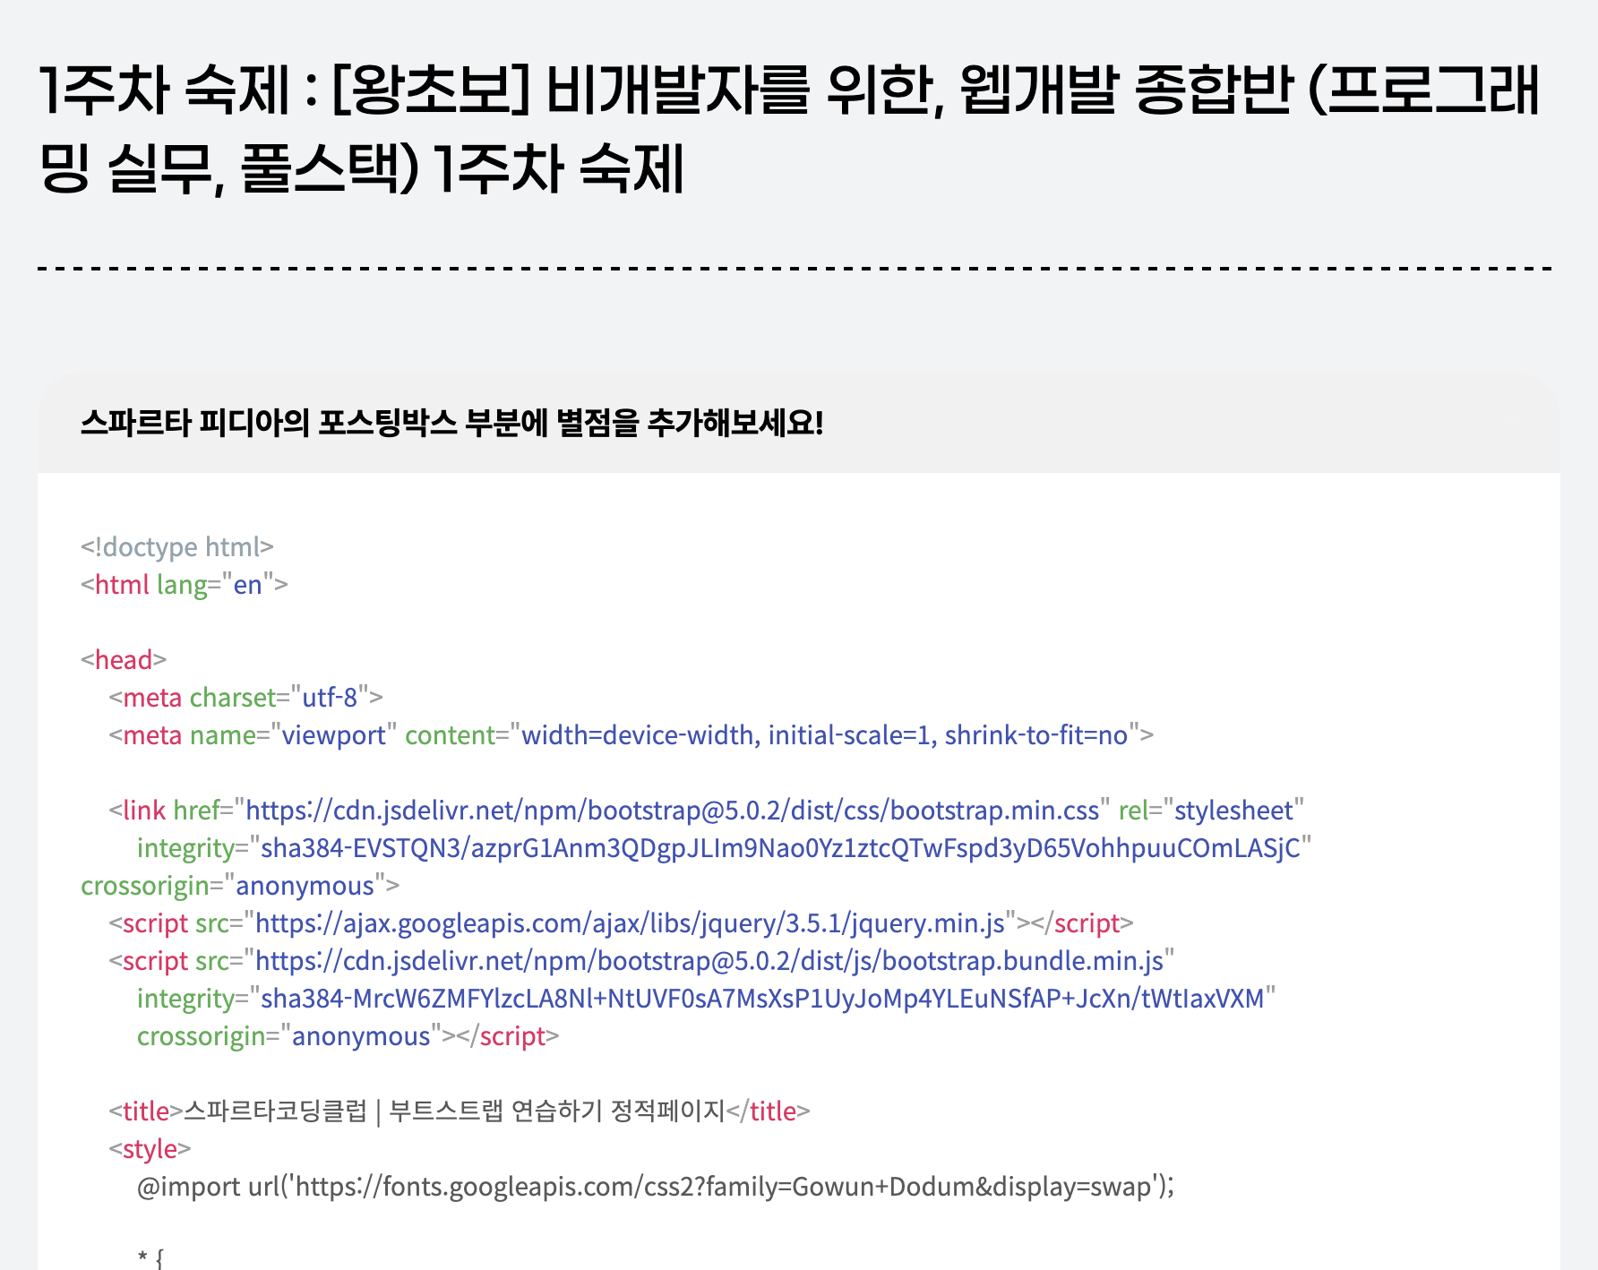1598x1270 pixels.
Task: Click the '<html lang="en">' code line
Action: 185,584
